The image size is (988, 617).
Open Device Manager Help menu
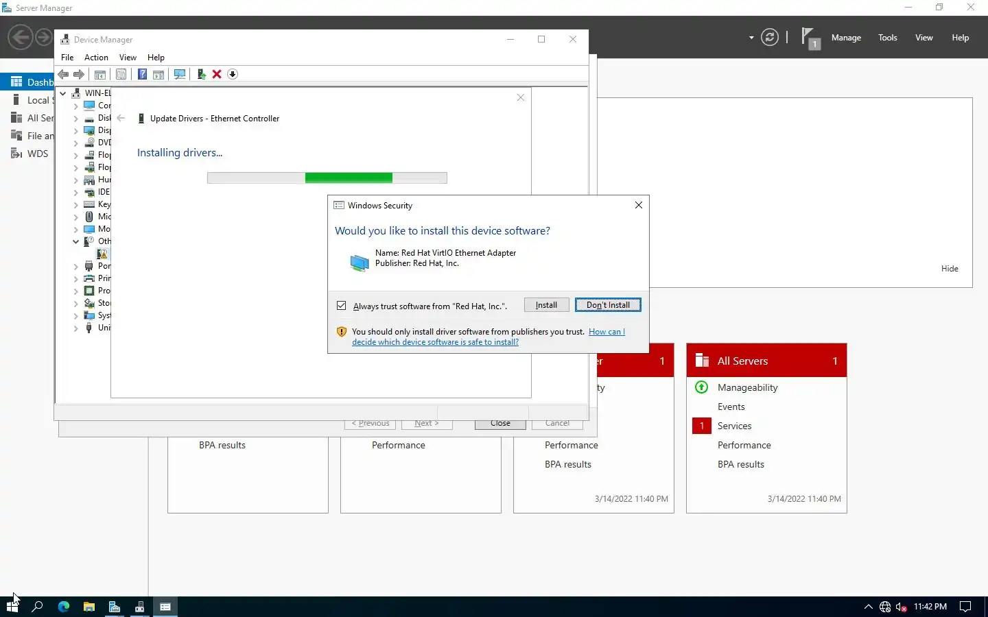click(x=156, y=58)
